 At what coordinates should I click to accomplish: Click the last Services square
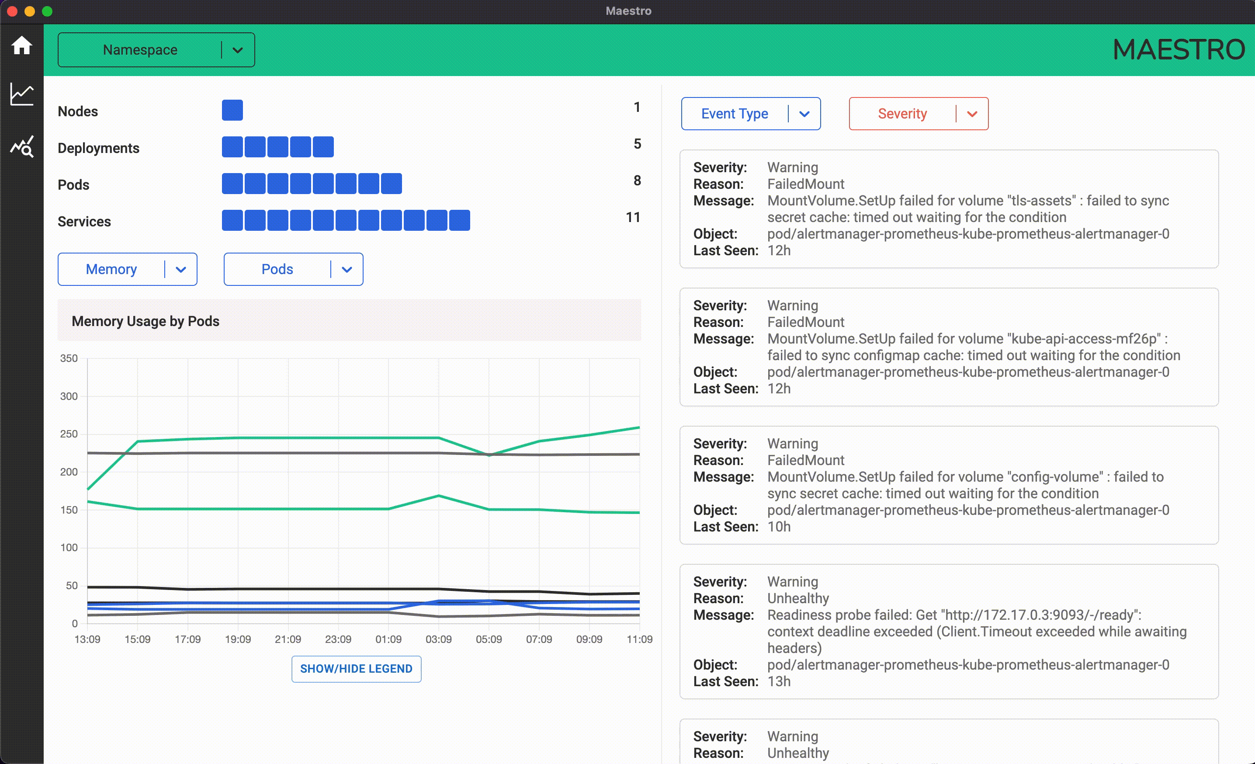click(x=459, y=220)
